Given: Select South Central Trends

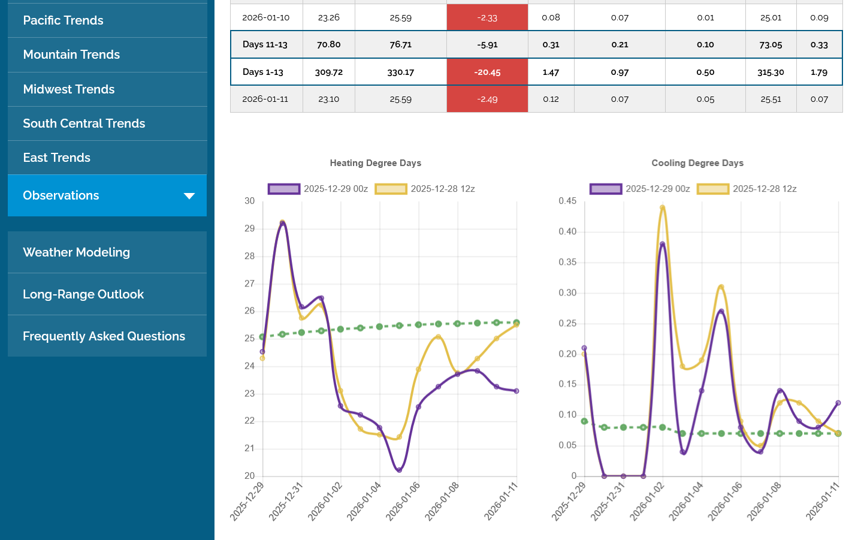Looking at the screenshot, I should click(84, 123).
